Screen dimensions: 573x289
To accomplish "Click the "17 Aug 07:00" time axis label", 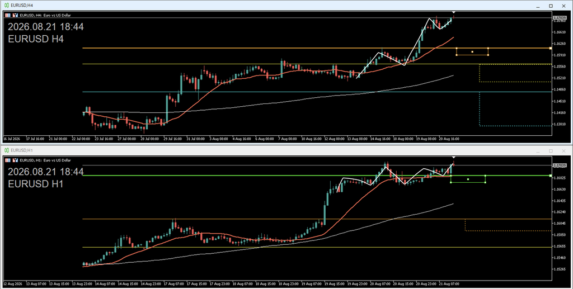I will click(x=175, y=283).
